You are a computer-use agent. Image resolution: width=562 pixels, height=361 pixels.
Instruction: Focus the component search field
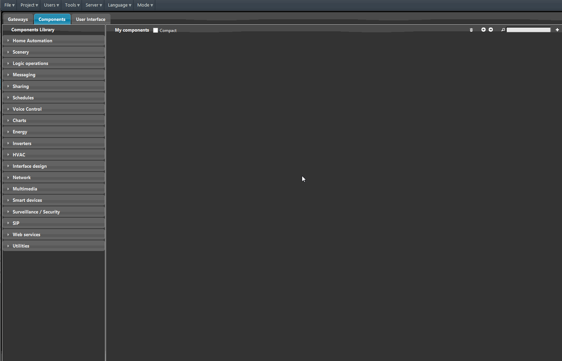pyautogui.click(x=528, y=30)
